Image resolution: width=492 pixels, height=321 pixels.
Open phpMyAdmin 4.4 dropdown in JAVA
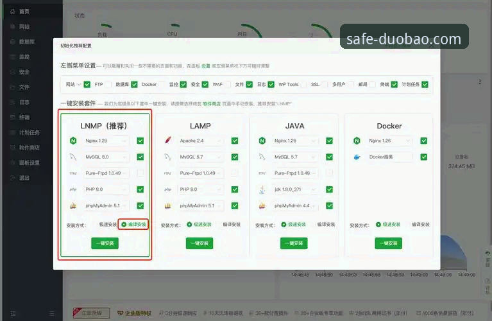pyautogui.click(x=294, y=205)
